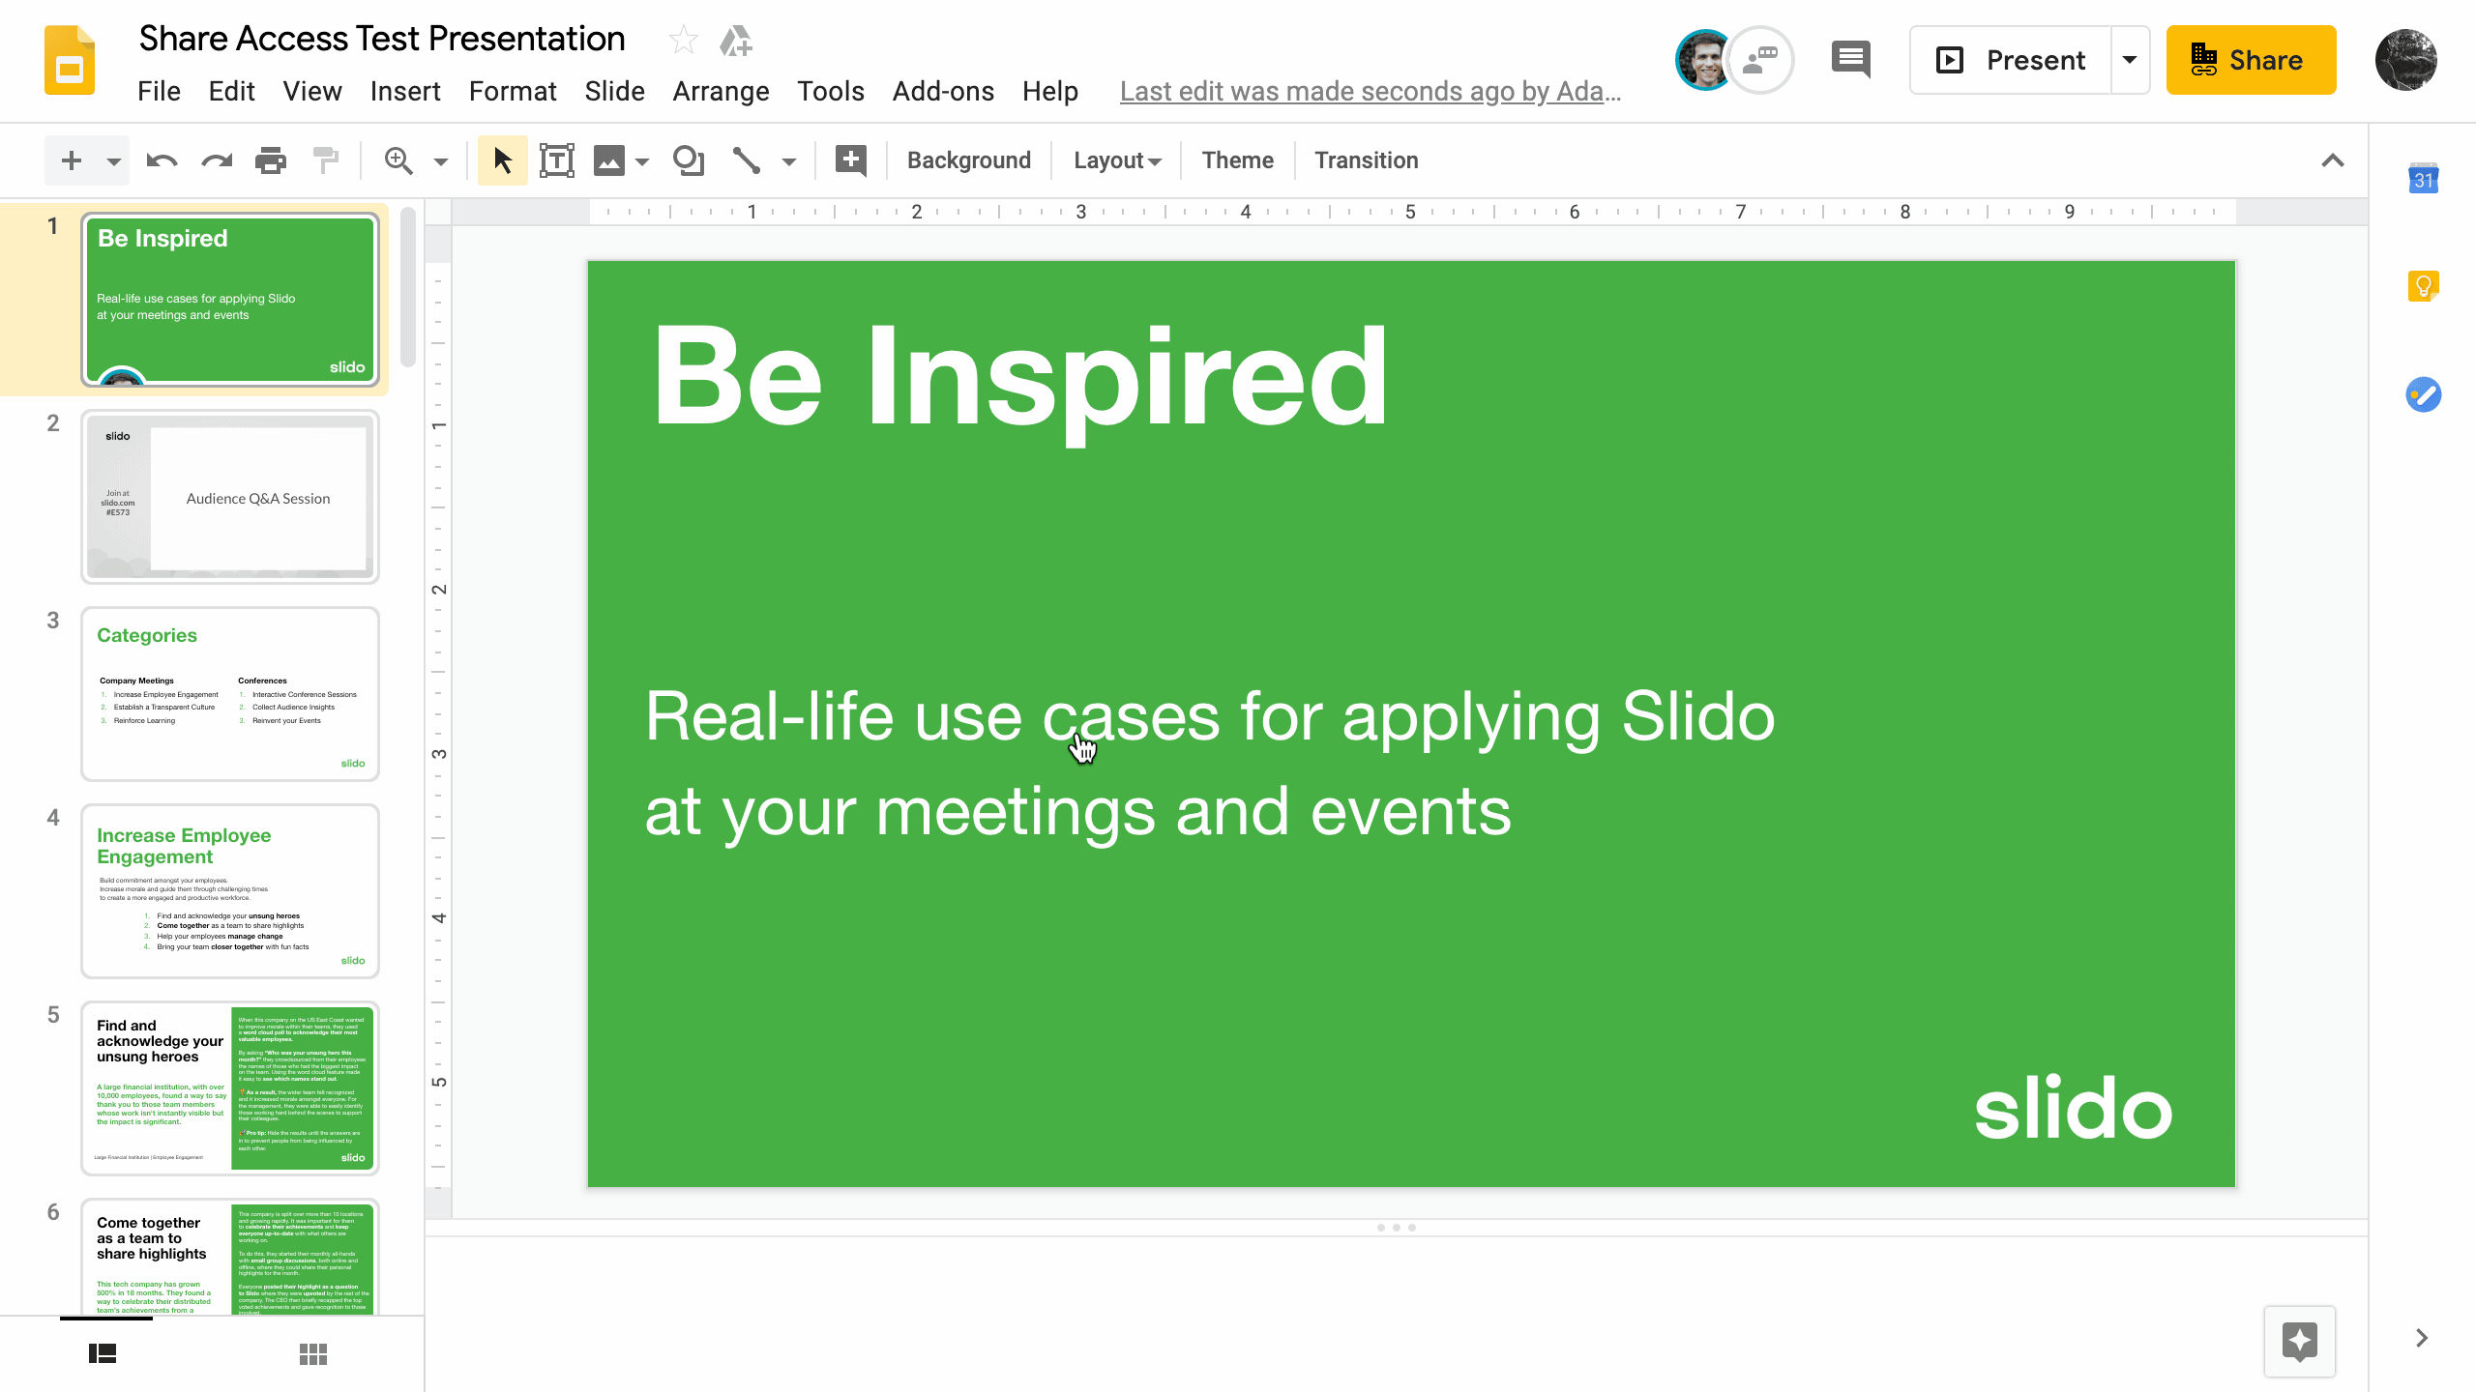Click the Add to Drive icon
Screen dimensions: 2476x1392
736,40
